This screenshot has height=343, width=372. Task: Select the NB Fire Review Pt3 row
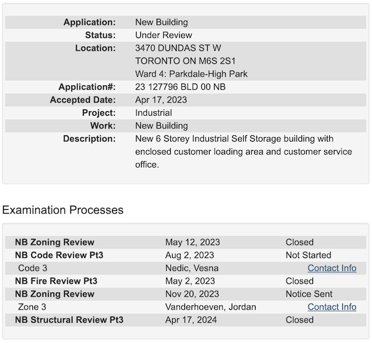tap(186, 281)
